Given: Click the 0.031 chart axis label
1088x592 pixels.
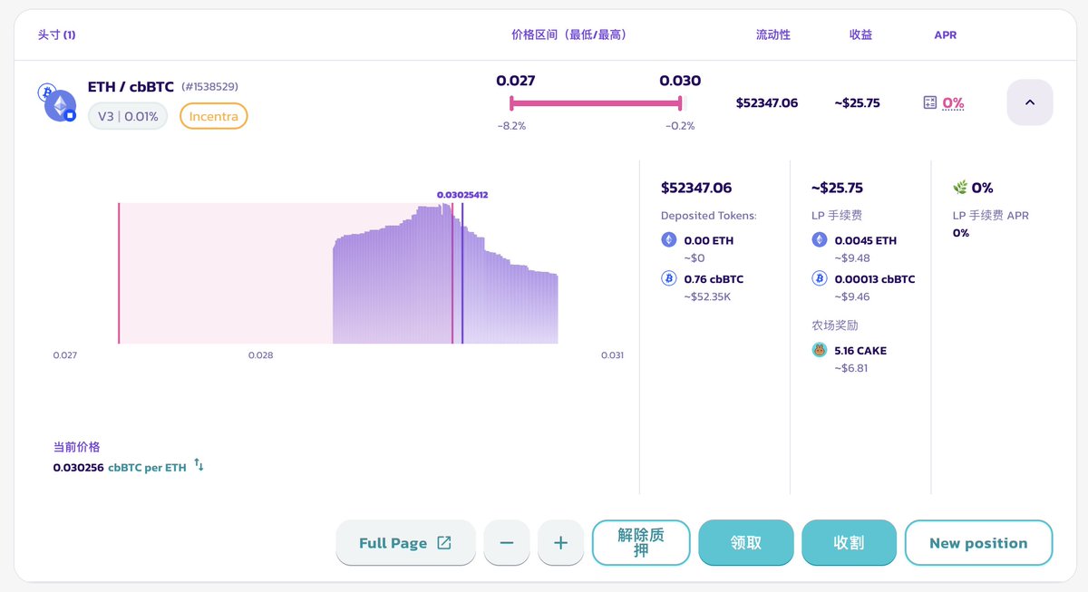Looking at the screenshot, I should point(612,355).
